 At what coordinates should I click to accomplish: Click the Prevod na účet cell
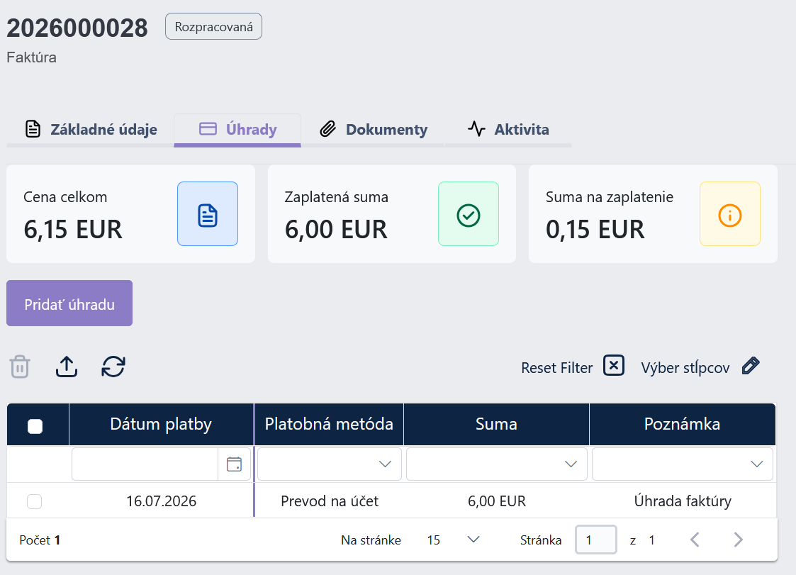click(x=330, y=501)
